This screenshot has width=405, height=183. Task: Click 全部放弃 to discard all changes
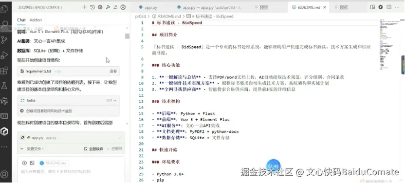tap(93, 149)
